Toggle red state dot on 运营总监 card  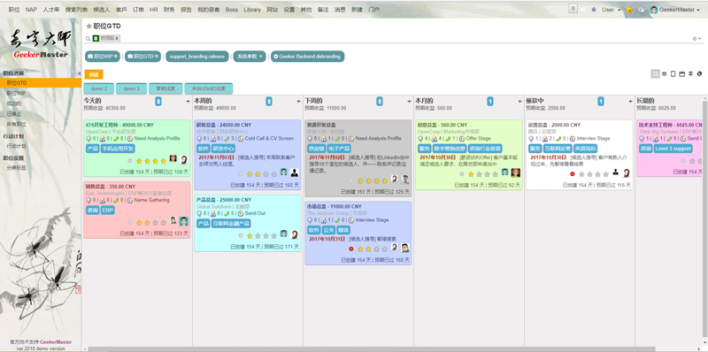(x=573, y=173)
